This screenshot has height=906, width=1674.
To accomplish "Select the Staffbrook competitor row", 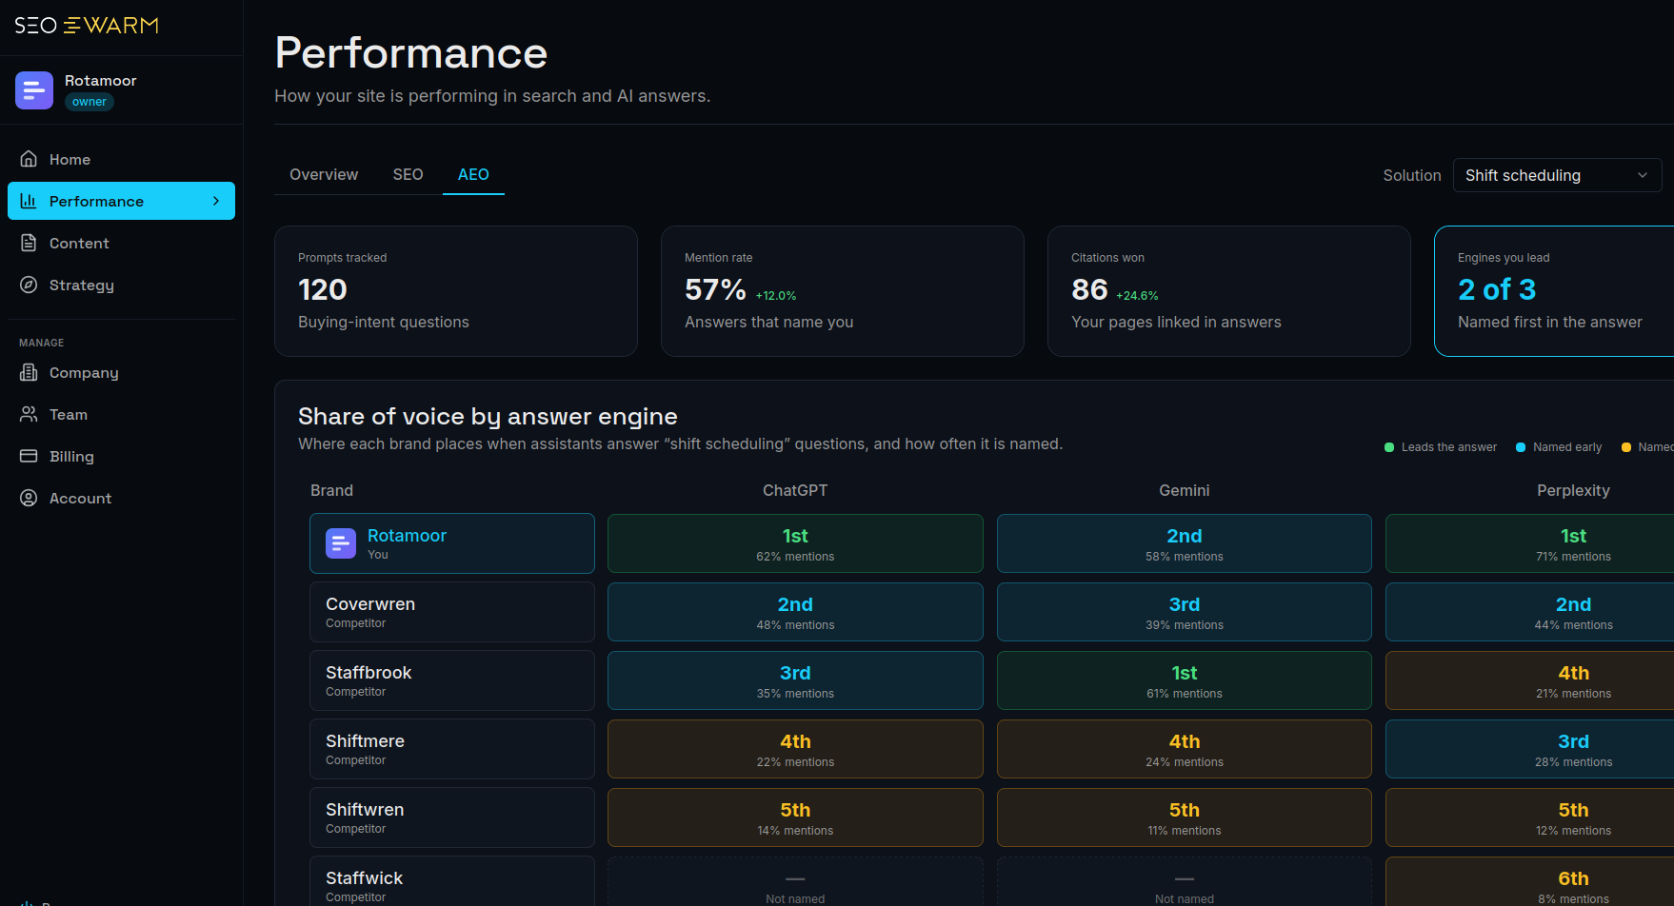I will (x=452, y=680).
